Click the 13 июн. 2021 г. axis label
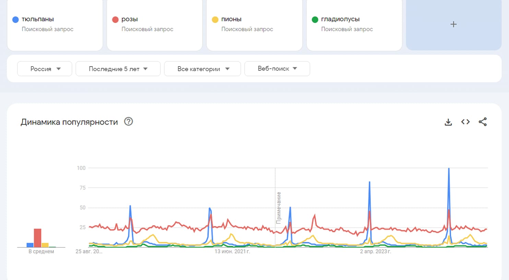Screen dimensions: 509x280 232,252
